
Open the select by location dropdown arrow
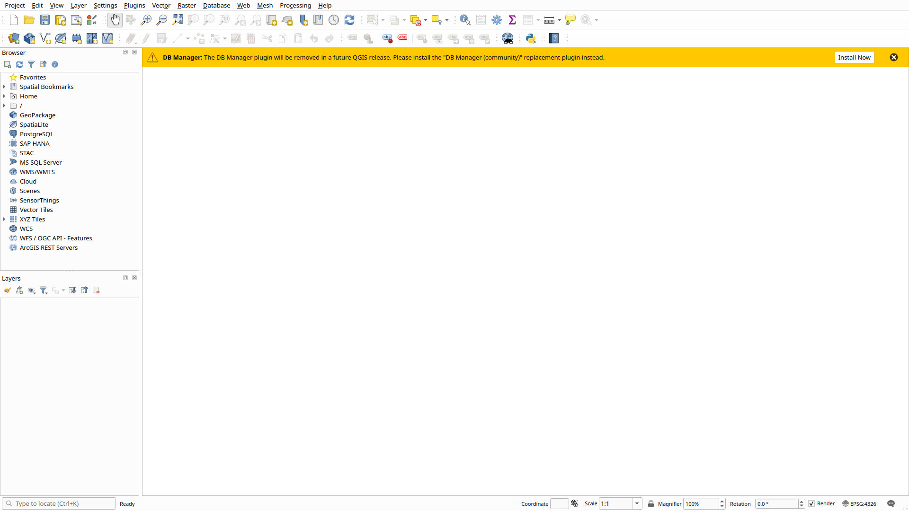coord(447,20)
